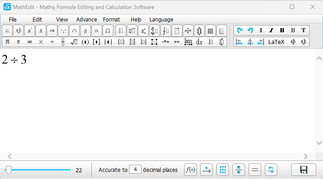The image size is (323, 179).
Task: Insert absolute value bars with filled slot
Action: tap(108, 42)
